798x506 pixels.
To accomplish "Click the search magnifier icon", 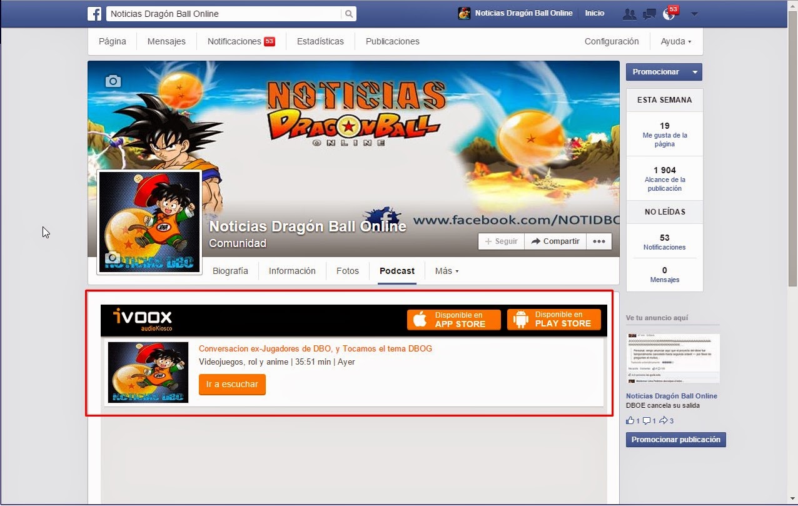I will (x=348, y=14).
